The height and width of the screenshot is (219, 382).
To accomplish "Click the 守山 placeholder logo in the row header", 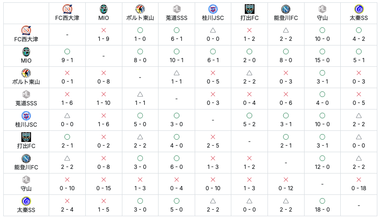I will [26, 180].
